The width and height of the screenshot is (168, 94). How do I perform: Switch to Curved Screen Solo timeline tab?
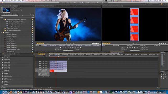(x=104, y=52)
